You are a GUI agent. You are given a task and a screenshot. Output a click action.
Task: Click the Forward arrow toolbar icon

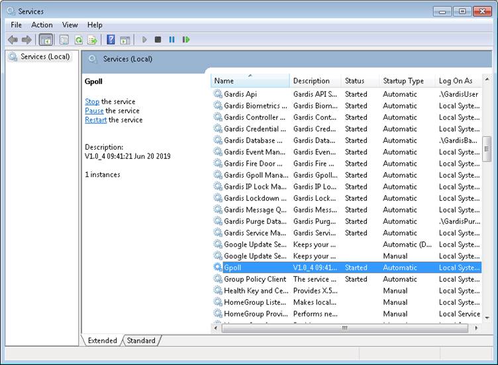(x=26, y=40)
